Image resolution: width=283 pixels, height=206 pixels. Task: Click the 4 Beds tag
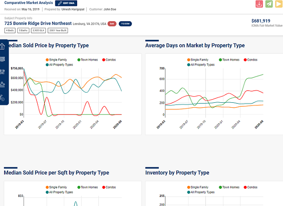[x=10, y=30]
